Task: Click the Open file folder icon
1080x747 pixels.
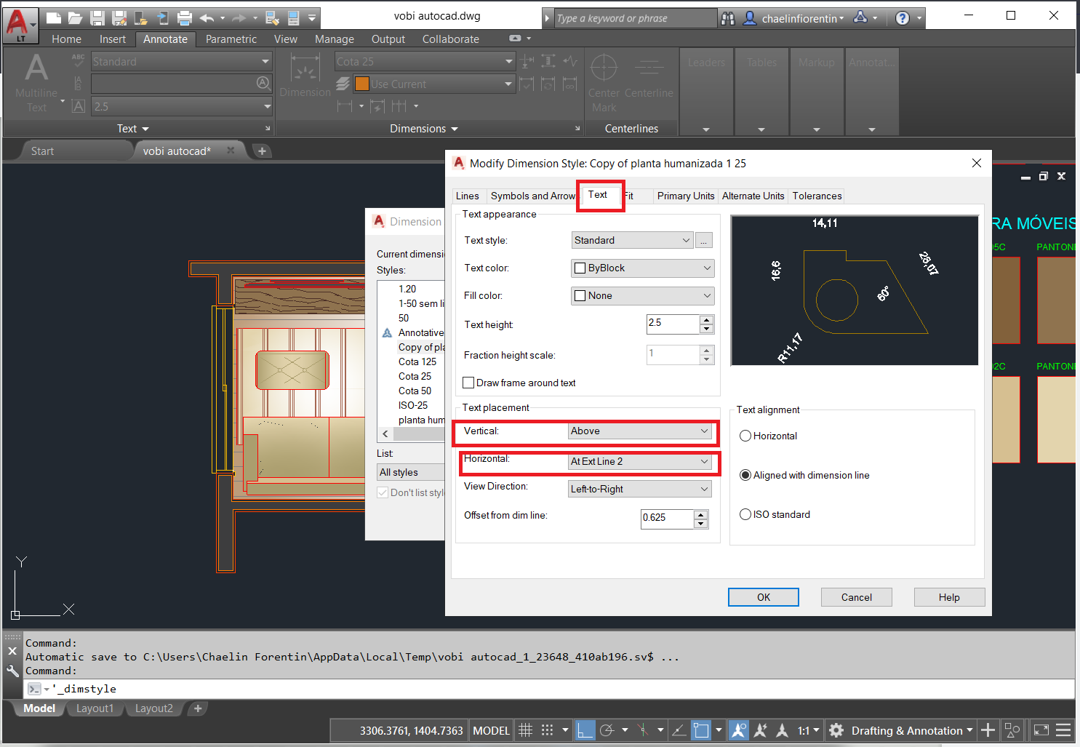Action: pos(75,18)
